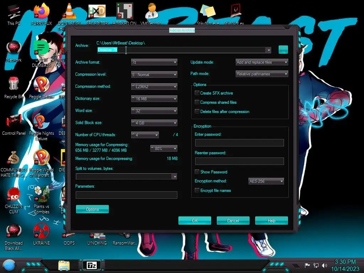The image size is (364, 273).
Task: Open the network tray icon
Action: (316, 265)
